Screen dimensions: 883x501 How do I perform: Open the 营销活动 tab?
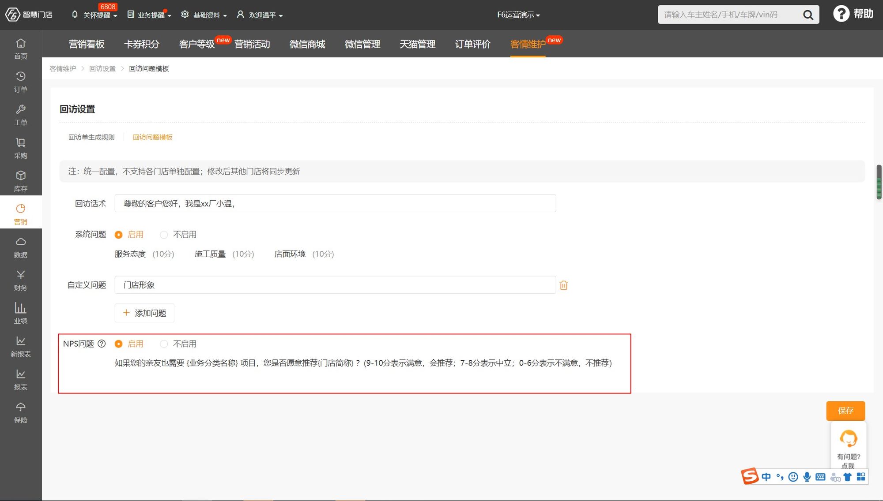pyautogui.click(x=252, y=44)
